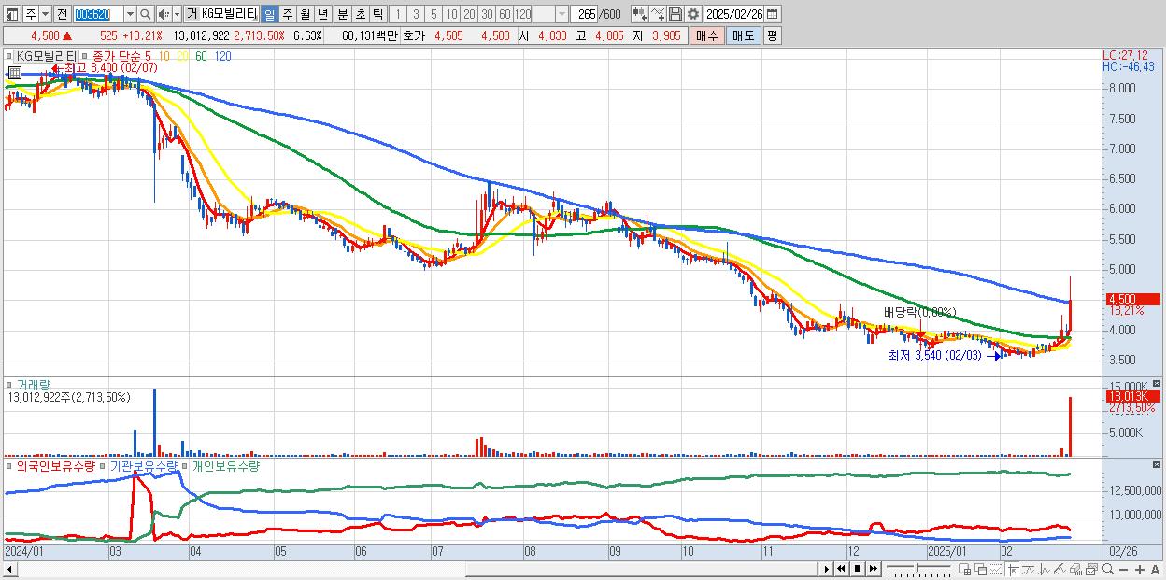The image size is (1166, 580).
Task: Select the 일 daily period toggle
Action: pos(269,14)
